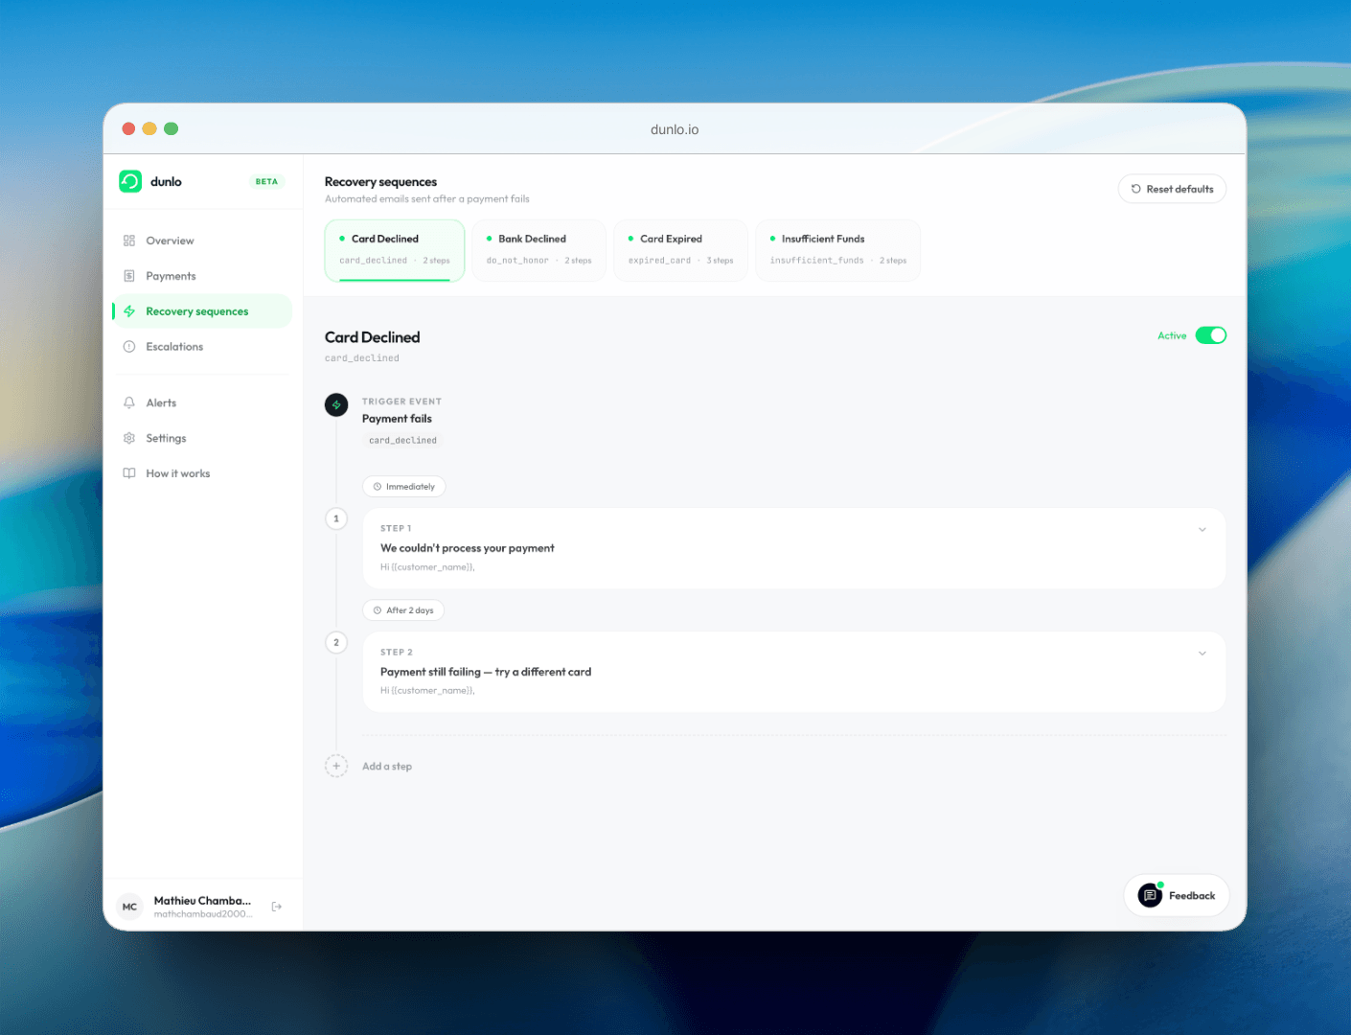Click the step 2 number circle
The height and width of the screenshot is (1035, 1351).
tap(336, 642)
